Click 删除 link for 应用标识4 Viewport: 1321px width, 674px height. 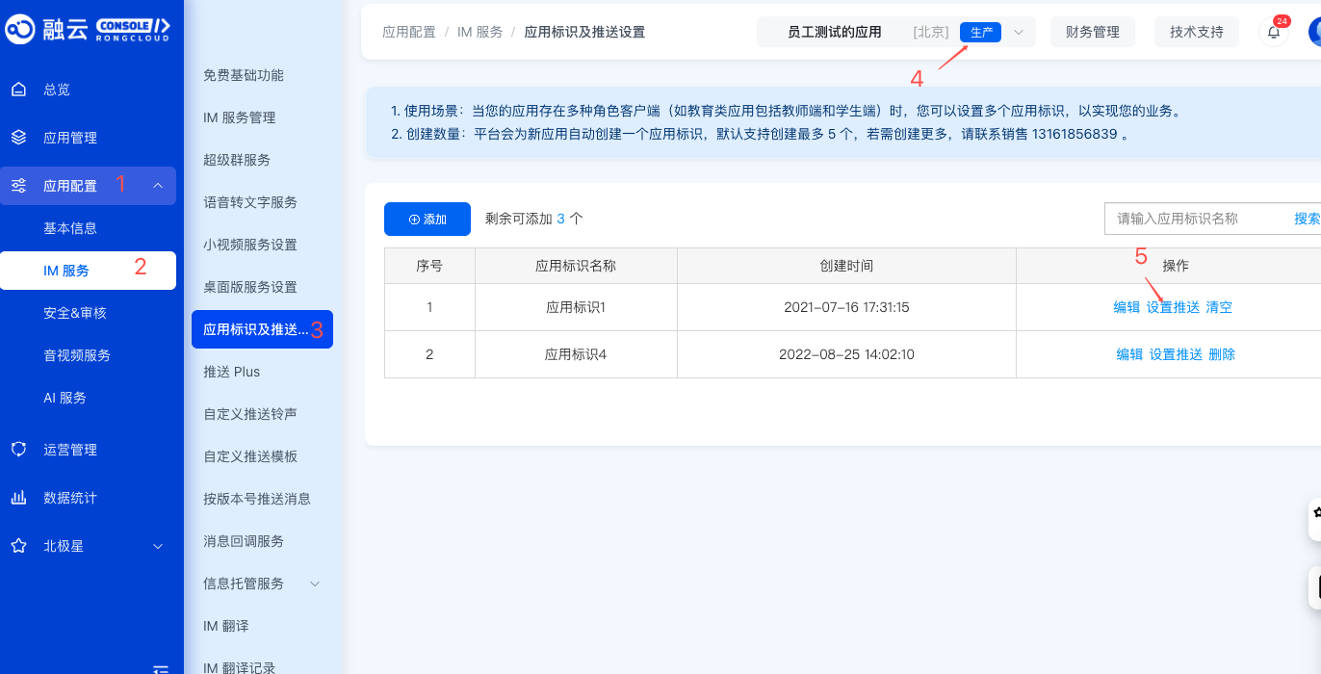(1222, 354)
